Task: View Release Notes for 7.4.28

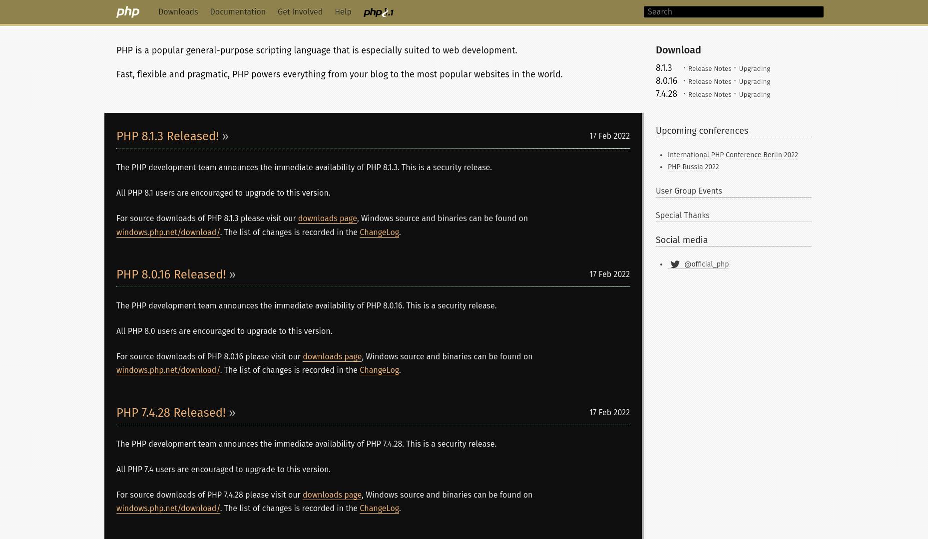Action: (710, 95)
